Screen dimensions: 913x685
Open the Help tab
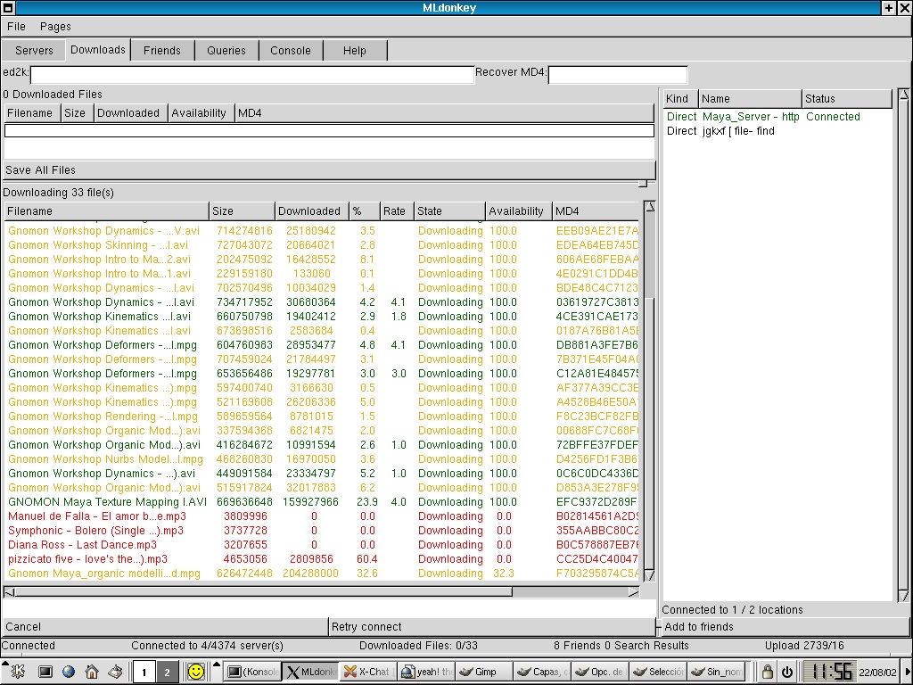[x=354, y=51]
